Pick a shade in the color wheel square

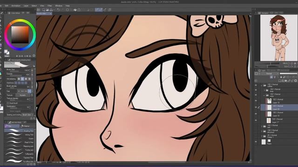click(x=20, y=35)
